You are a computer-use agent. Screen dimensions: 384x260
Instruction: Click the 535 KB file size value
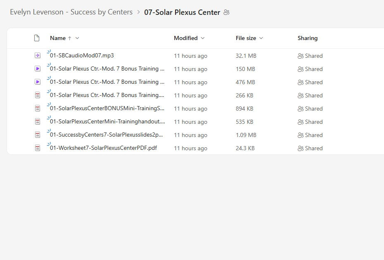tap(244, 122)
